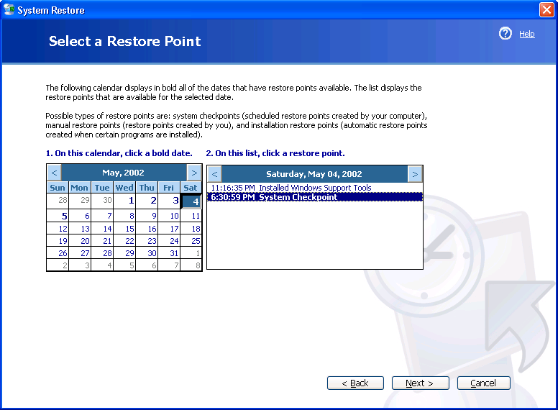Open the Help link

(x=526, y=34)
